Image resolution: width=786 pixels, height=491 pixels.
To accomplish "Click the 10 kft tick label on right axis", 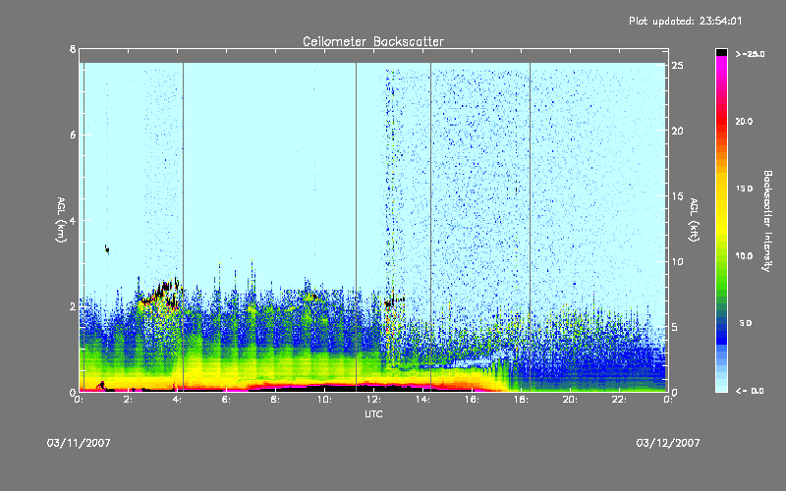I will [x=677, y=261].
